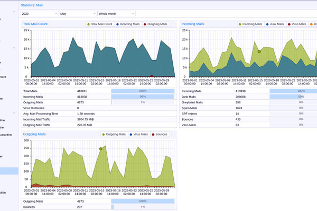Image resolution: width=317 pixels, height=211 pixels.
Task: Open the month dropdown showing May
Action: (x=78, y=14)
